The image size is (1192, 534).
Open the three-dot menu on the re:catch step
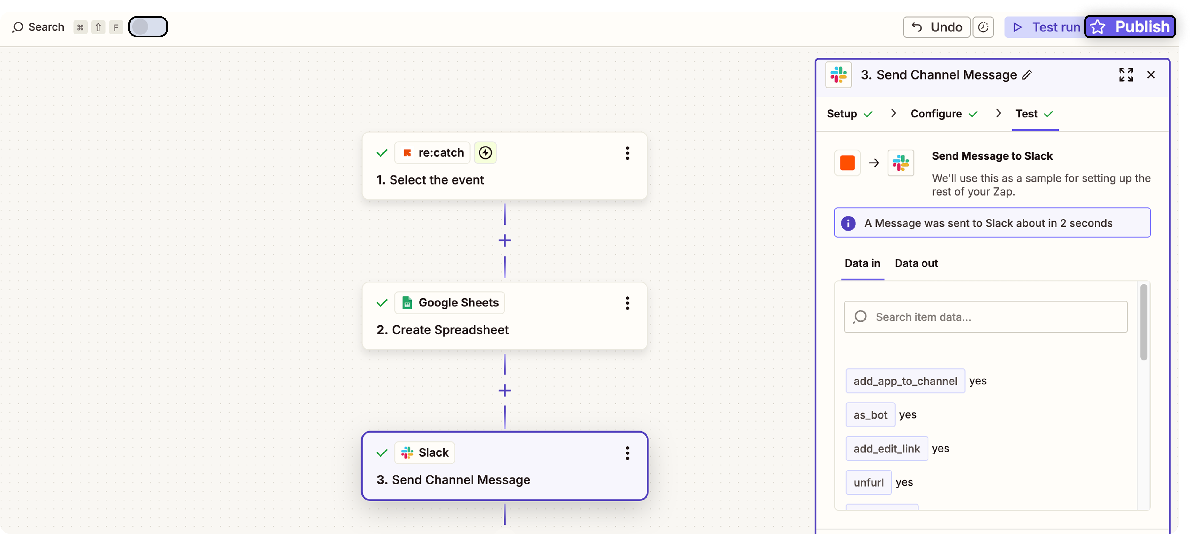click(628, 153)
